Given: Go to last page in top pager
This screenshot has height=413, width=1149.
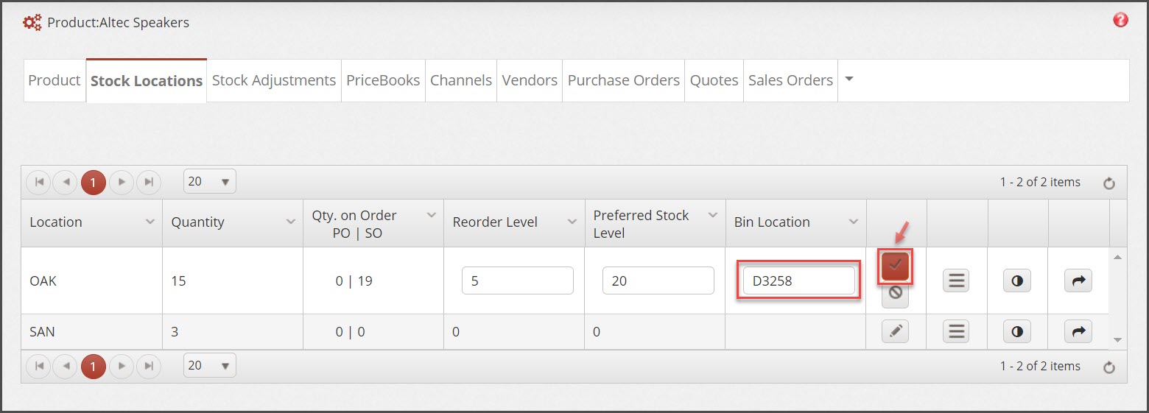Looking at the screenshot, I should 148,182.
